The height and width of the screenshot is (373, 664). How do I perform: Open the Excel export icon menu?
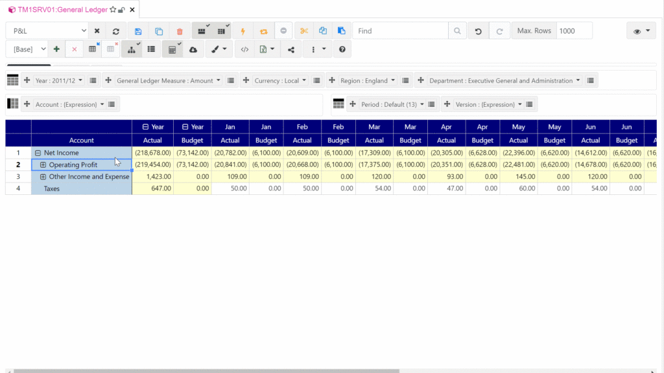266,49
